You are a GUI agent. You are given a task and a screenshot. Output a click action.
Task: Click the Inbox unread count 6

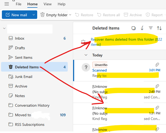65,38
